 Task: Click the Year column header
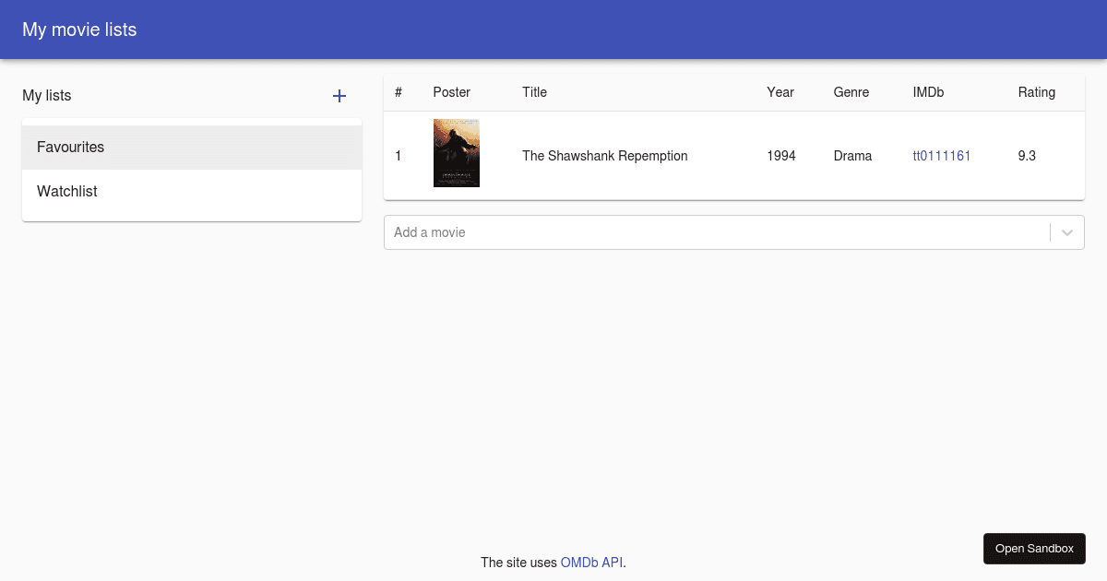(780, 92)
